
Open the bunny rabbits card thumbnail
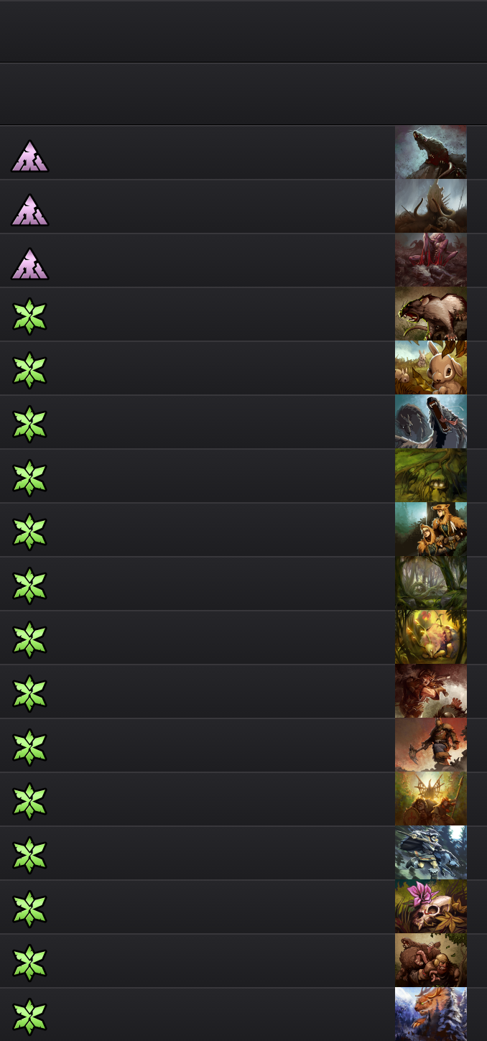pos(431,368)
